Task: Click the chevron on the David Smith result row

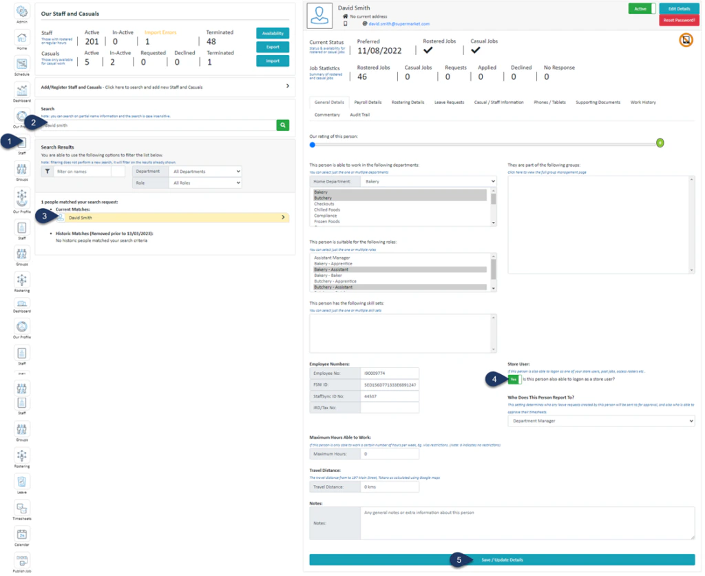Action: click(x=283, y=217)
